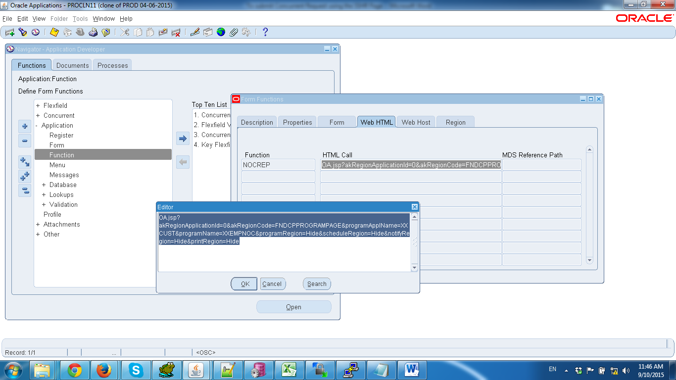Click the HTML Call field with OA.jsp

click(x=411, y=165)
